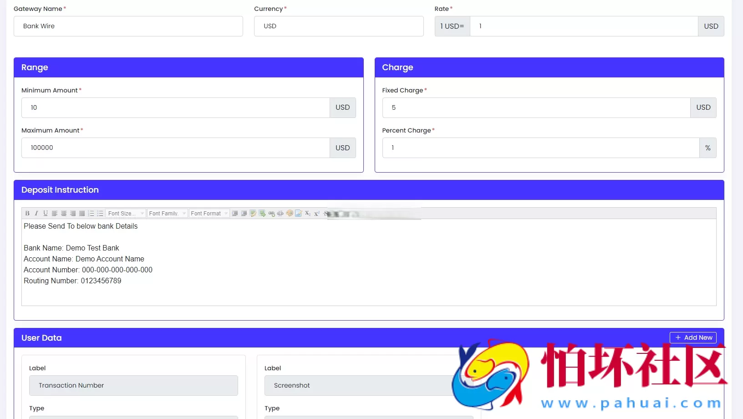This screenshot has width=743, height=419.
Task: Click the add link icon
Action: [x=271, y=213]
